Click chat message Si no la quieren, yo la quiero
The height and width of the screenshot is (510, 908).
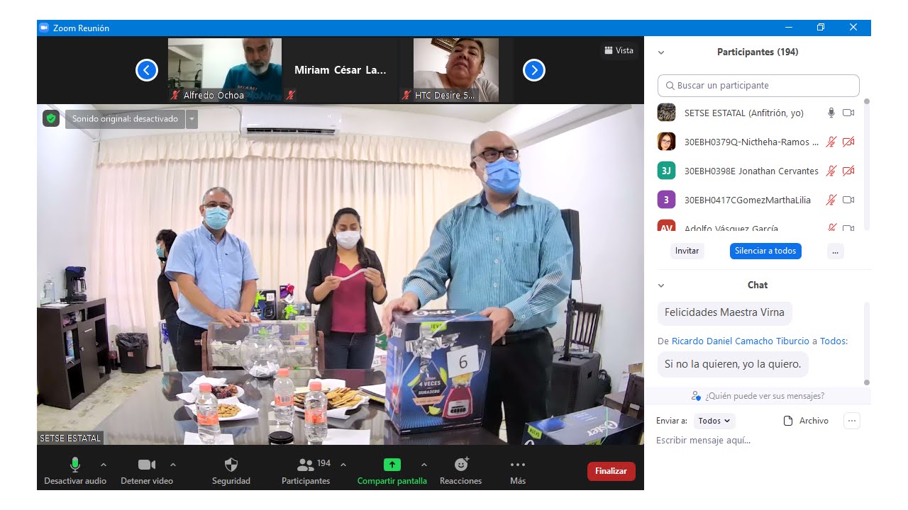733,364
